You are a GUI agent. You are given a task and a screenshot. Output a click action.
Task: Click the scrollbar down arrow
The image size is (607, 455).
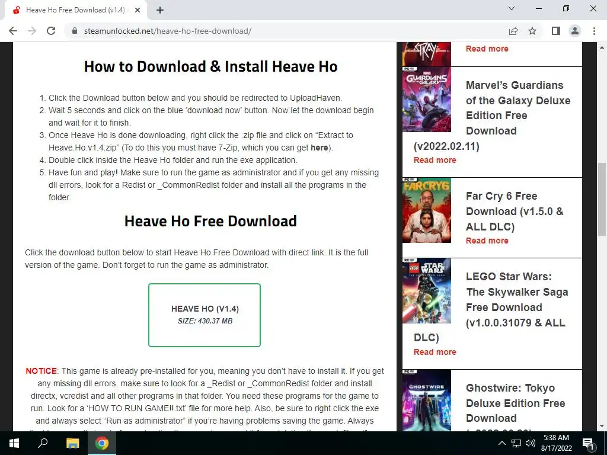click(x=602, y=426)
